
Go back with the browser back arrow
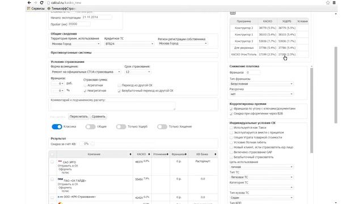(29, 3)
